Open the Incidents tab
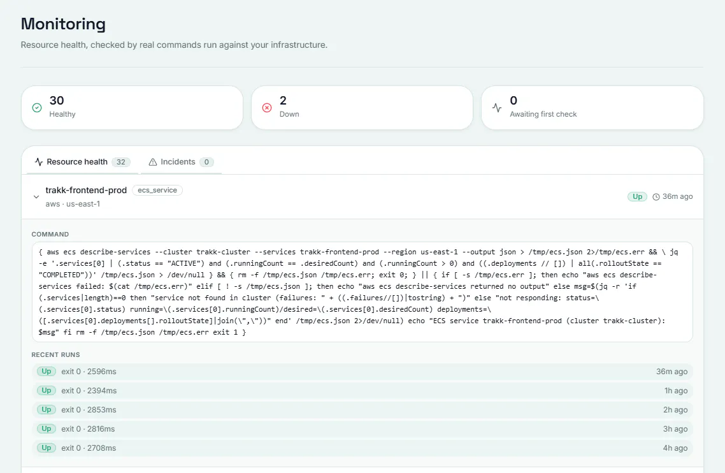 tap(181, 162)
